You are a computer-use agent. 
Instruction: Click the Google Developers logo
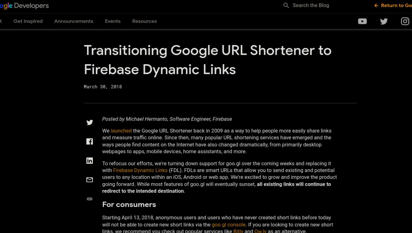[x=24, y=6]
